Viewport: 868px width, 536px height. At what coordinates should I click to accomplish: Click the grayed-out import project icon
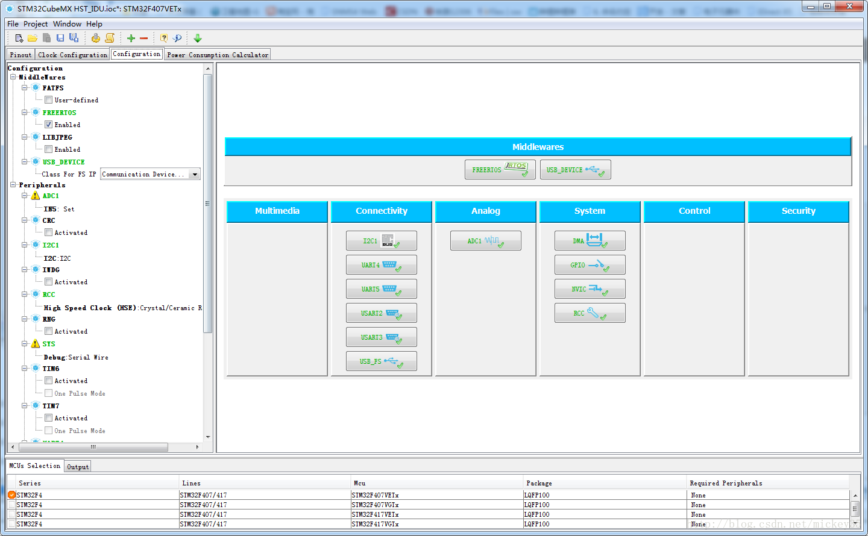pos(46,38)
